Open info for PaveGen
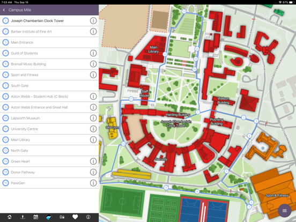Screen dimensions: 296x222 [93, 183]
